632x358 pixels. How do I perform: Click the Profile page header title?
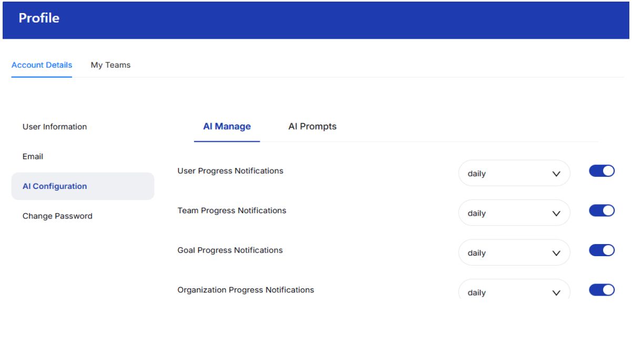click(x=39, y=18)
